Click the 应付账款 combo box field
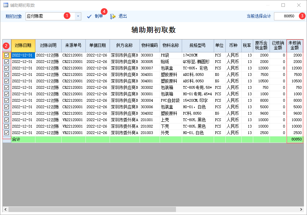 [44, 16]
